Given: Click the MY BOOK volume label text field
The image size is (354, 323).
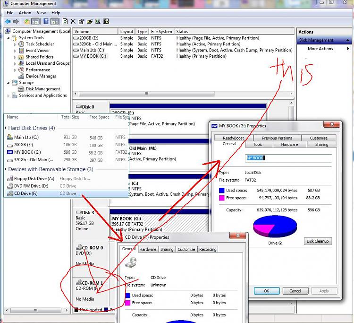Looking at the screenshot, I should coord(288,158).
